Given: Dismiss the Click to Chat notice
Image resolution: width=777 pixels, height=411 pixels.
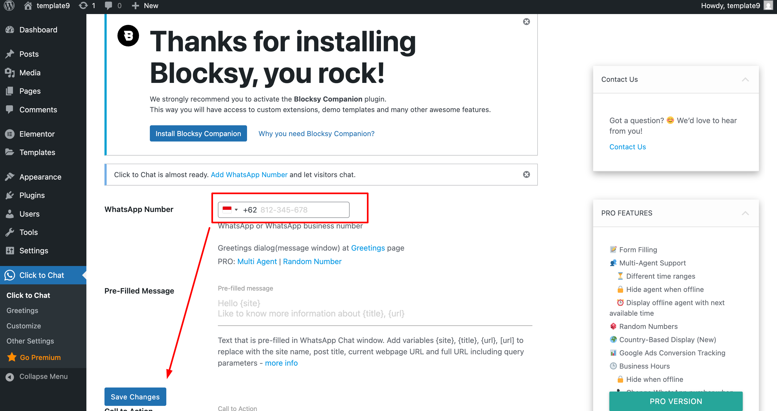Looking at the screenshot, I should pyautogui.click(x=526, y=174).
